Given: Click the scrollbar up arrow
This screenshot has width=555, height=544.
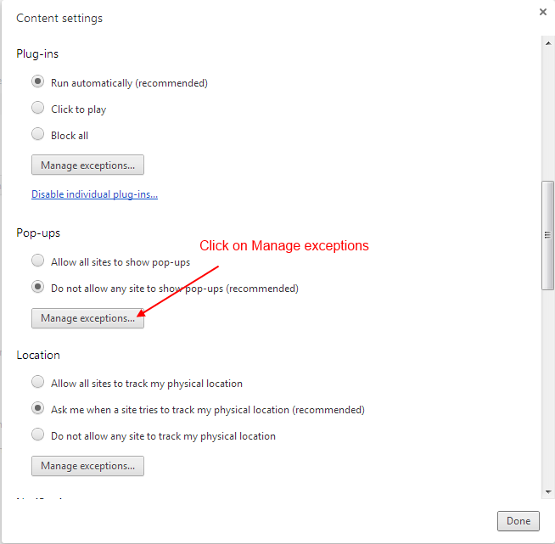Looking at the screenshot, I should point(548,43).
